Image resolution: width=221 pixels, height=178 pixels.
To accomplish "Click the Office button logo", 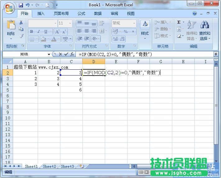I will click(x=9, y=8).
